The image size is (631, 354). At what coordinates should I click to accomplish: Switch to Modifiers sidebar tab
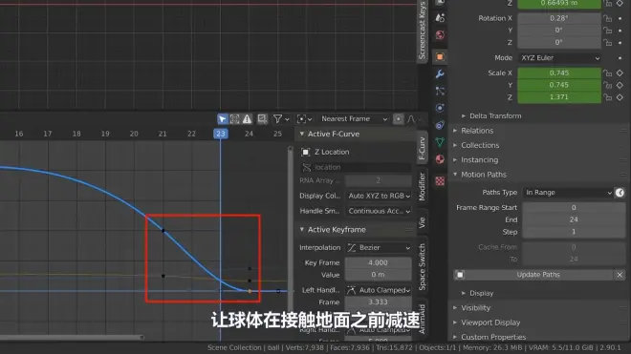pyautogui.click(x=422, y=186)
